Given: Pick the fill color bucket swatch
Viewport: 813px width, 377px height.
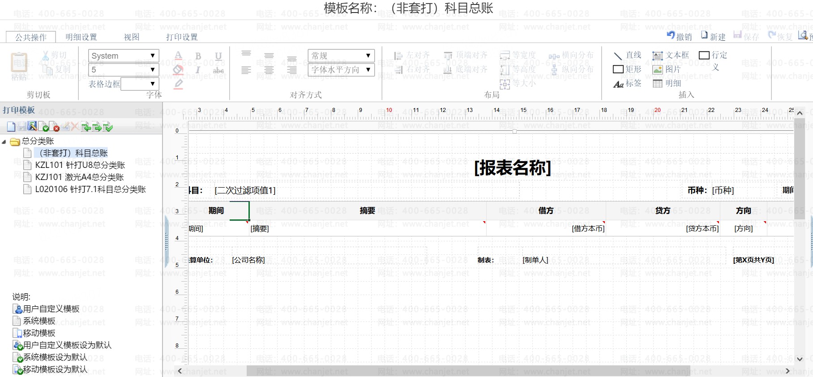Looking at the screenshot, I should [178, 70].
